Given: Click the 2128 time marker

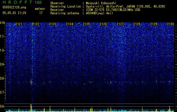Looking at the screenshot, I should click(x=137, y=24).
